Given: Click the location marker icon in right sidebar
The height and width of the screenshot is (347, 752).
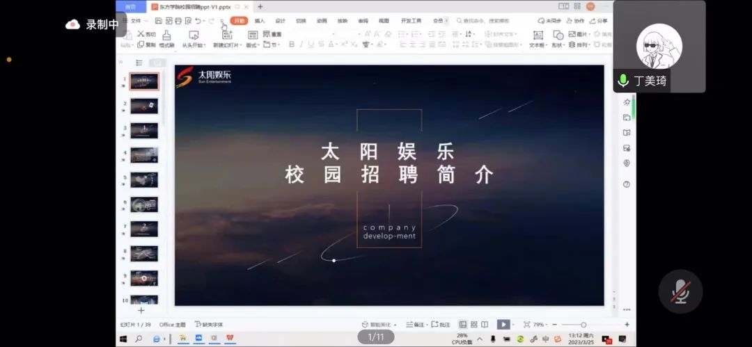Looking at the screenshot, I should pyautogui.click(x=627, y=163).
